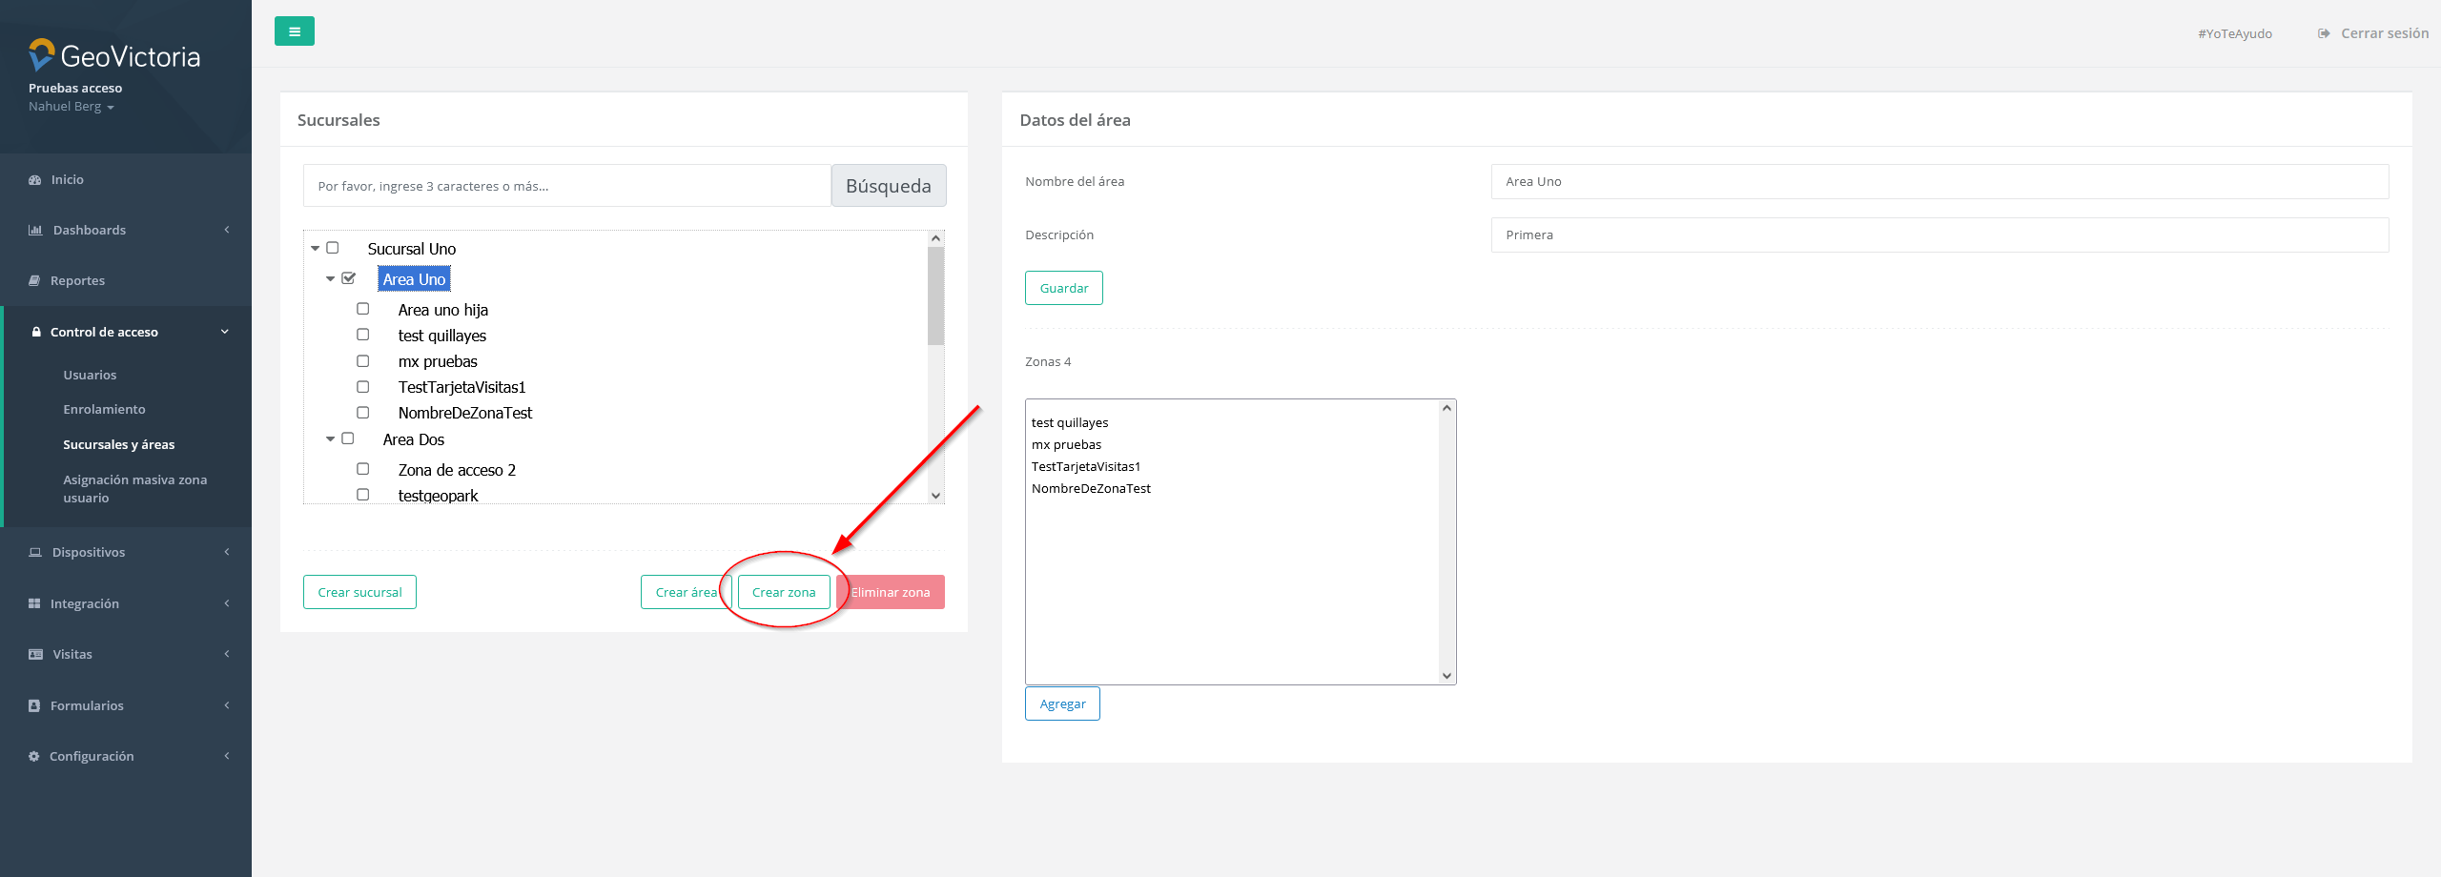Viewport: 2441px width, 877px height.
Task: Click the Configuración gear icon
Action: (x=34, y=757)
